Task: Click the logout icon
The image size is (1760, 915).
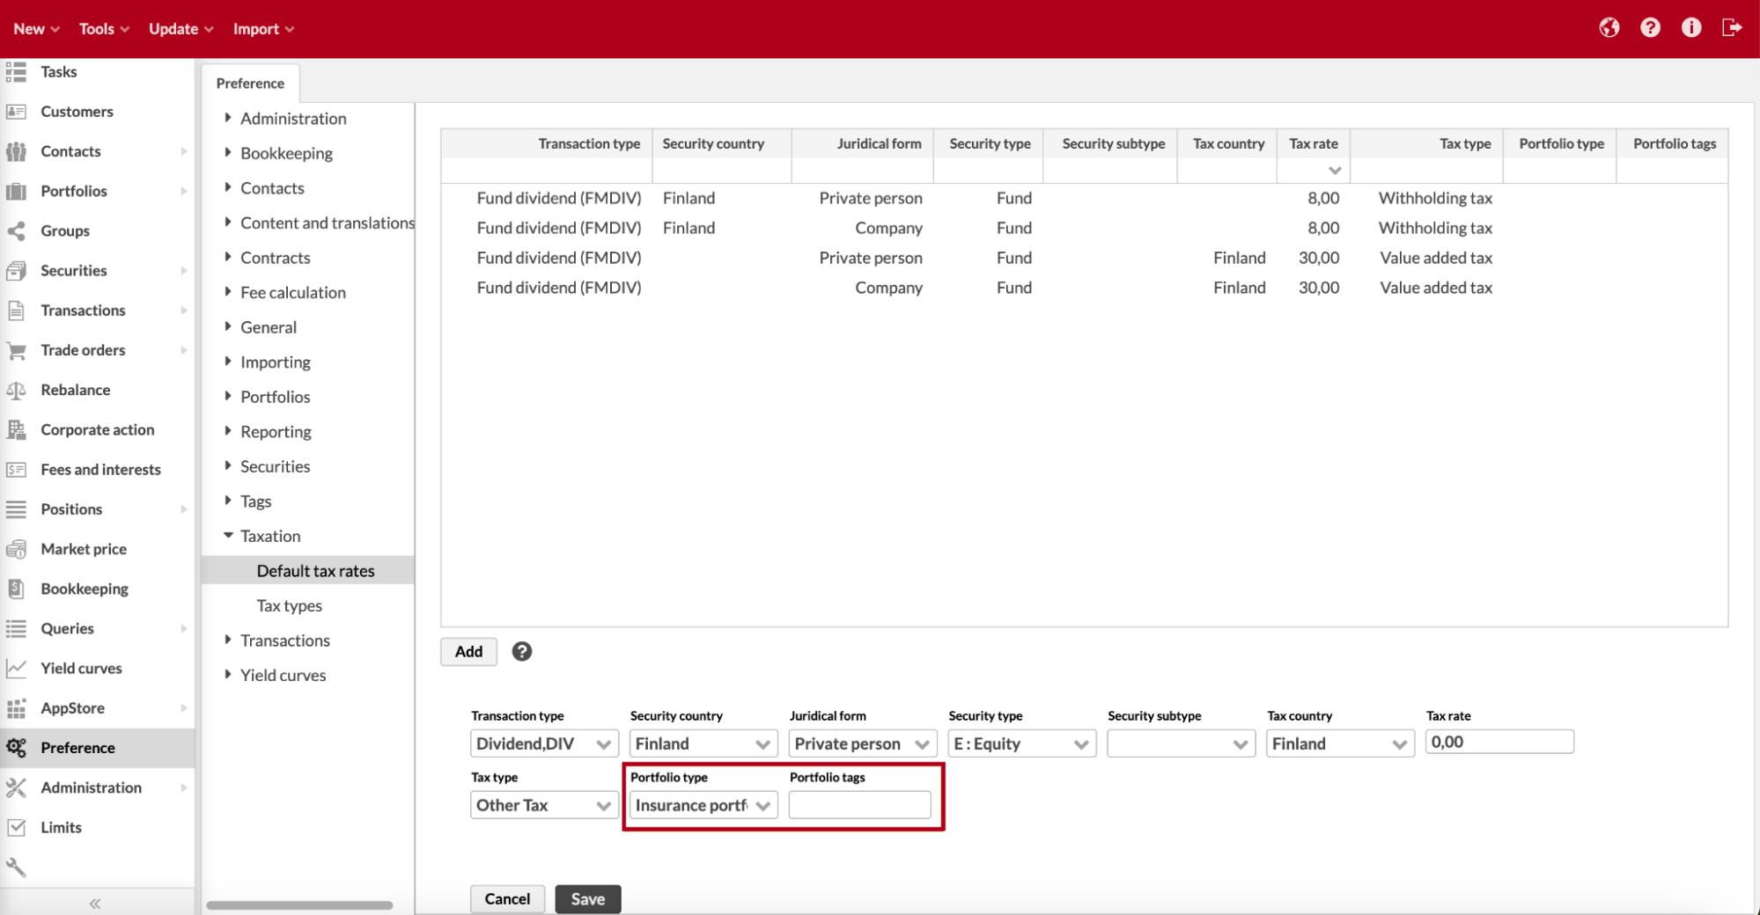Action: pyautogui.click(x=1731, y=28)
